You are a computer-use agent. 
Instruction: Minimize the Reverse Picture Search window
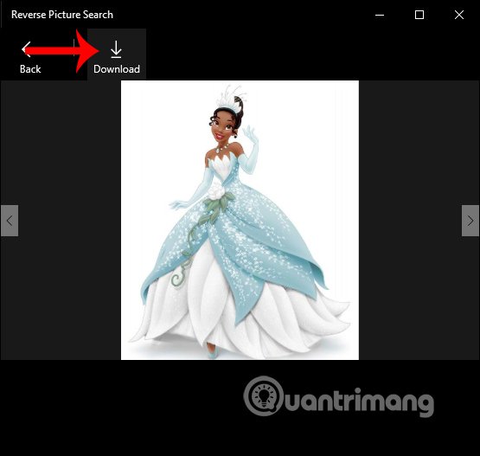(x=380, y=15)
